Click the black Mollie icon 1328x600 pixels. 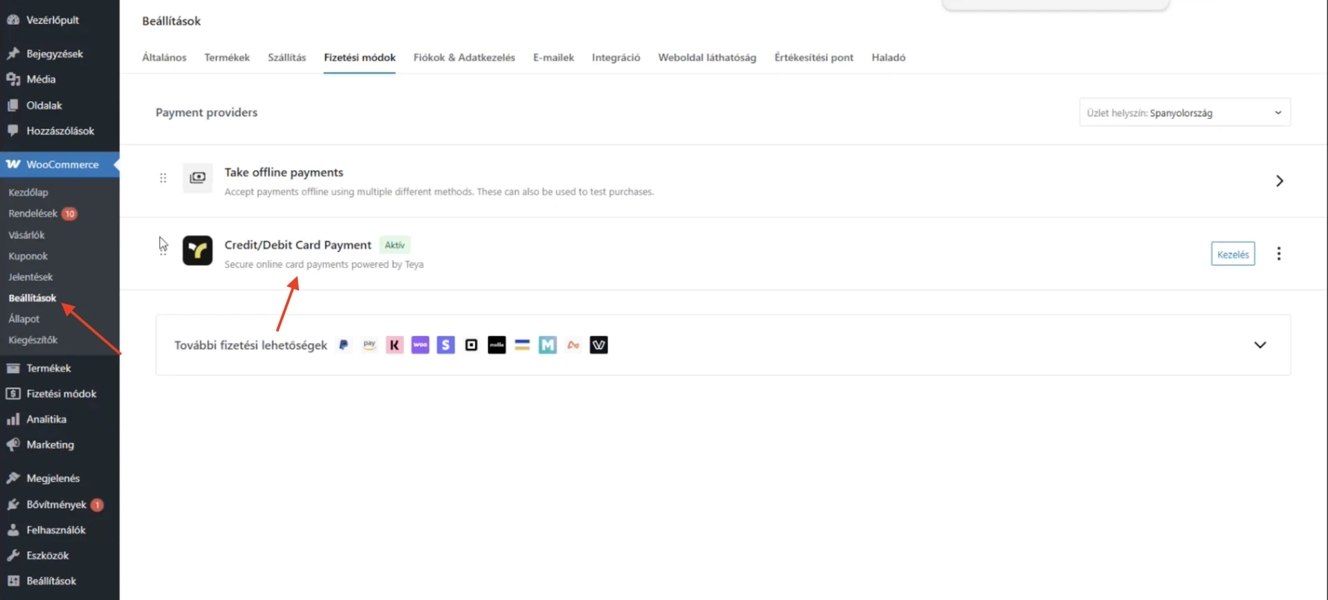pyautogui.click(x=497, y=345)
